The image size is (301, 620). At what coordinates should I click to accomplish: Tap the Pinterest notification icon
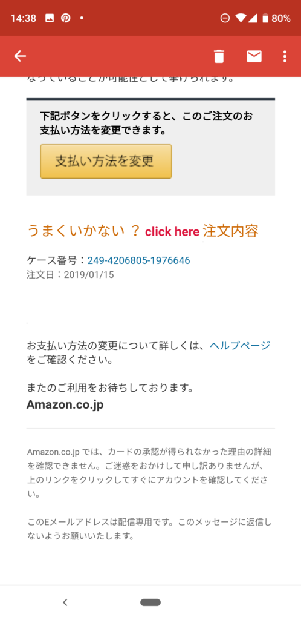tap(65, 18)
